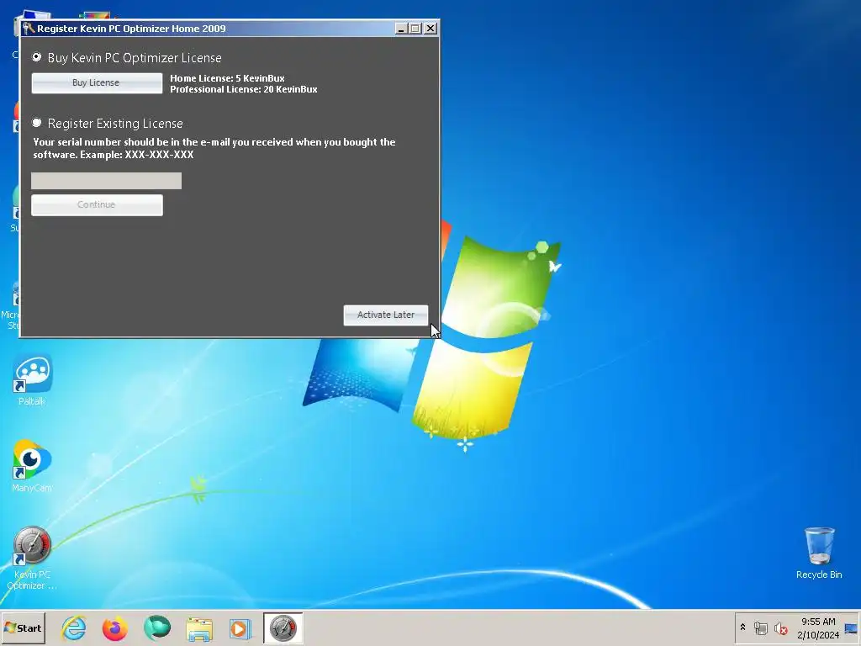This screenshot has width=861, height=646.
Task: Open Windows Explorer folder on taskbar
Action: (199, 629)
